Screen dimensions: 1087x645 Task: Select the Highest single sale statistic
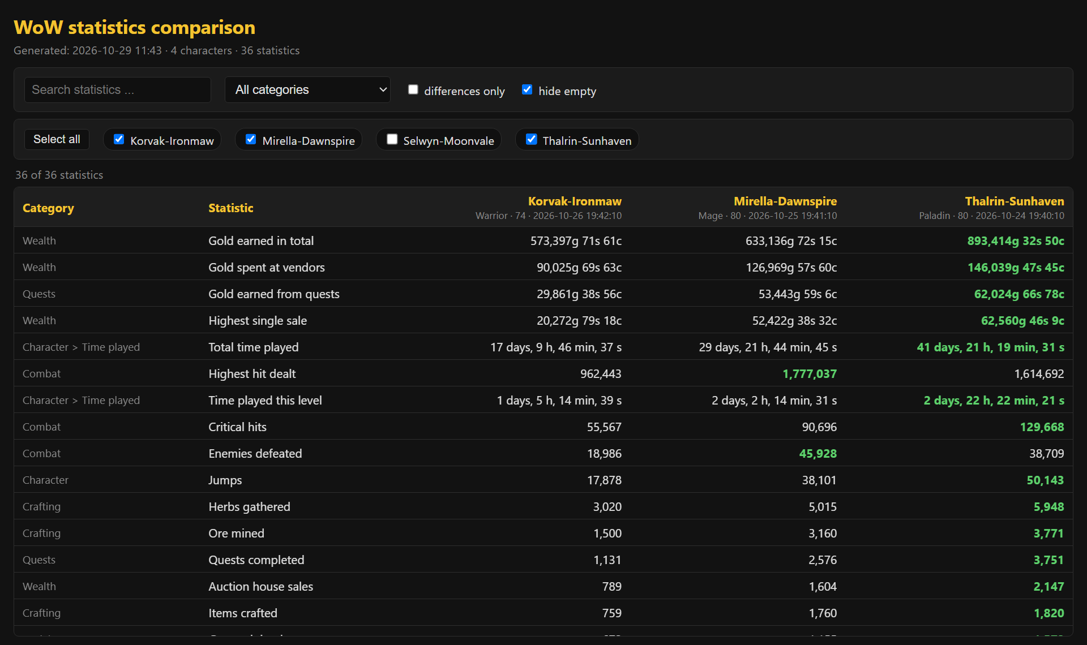point(258,320)
